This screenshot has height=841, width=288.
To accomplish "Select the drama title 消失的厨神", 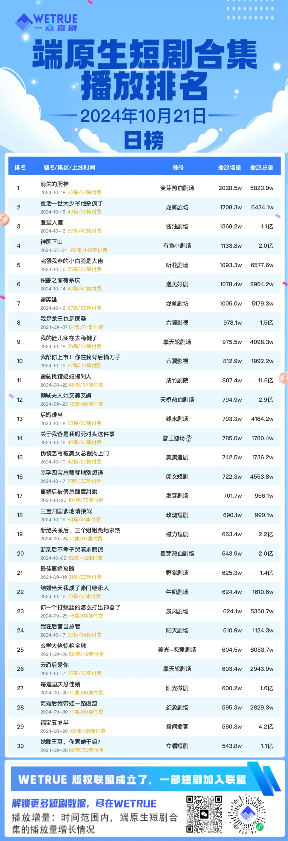I will coord(54,184).
